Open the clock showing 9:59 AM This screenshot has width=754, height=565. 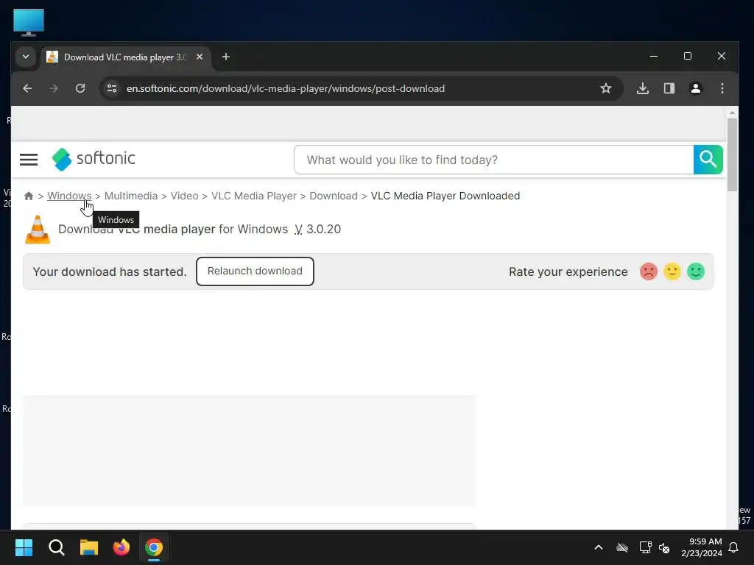pos(702,547)
